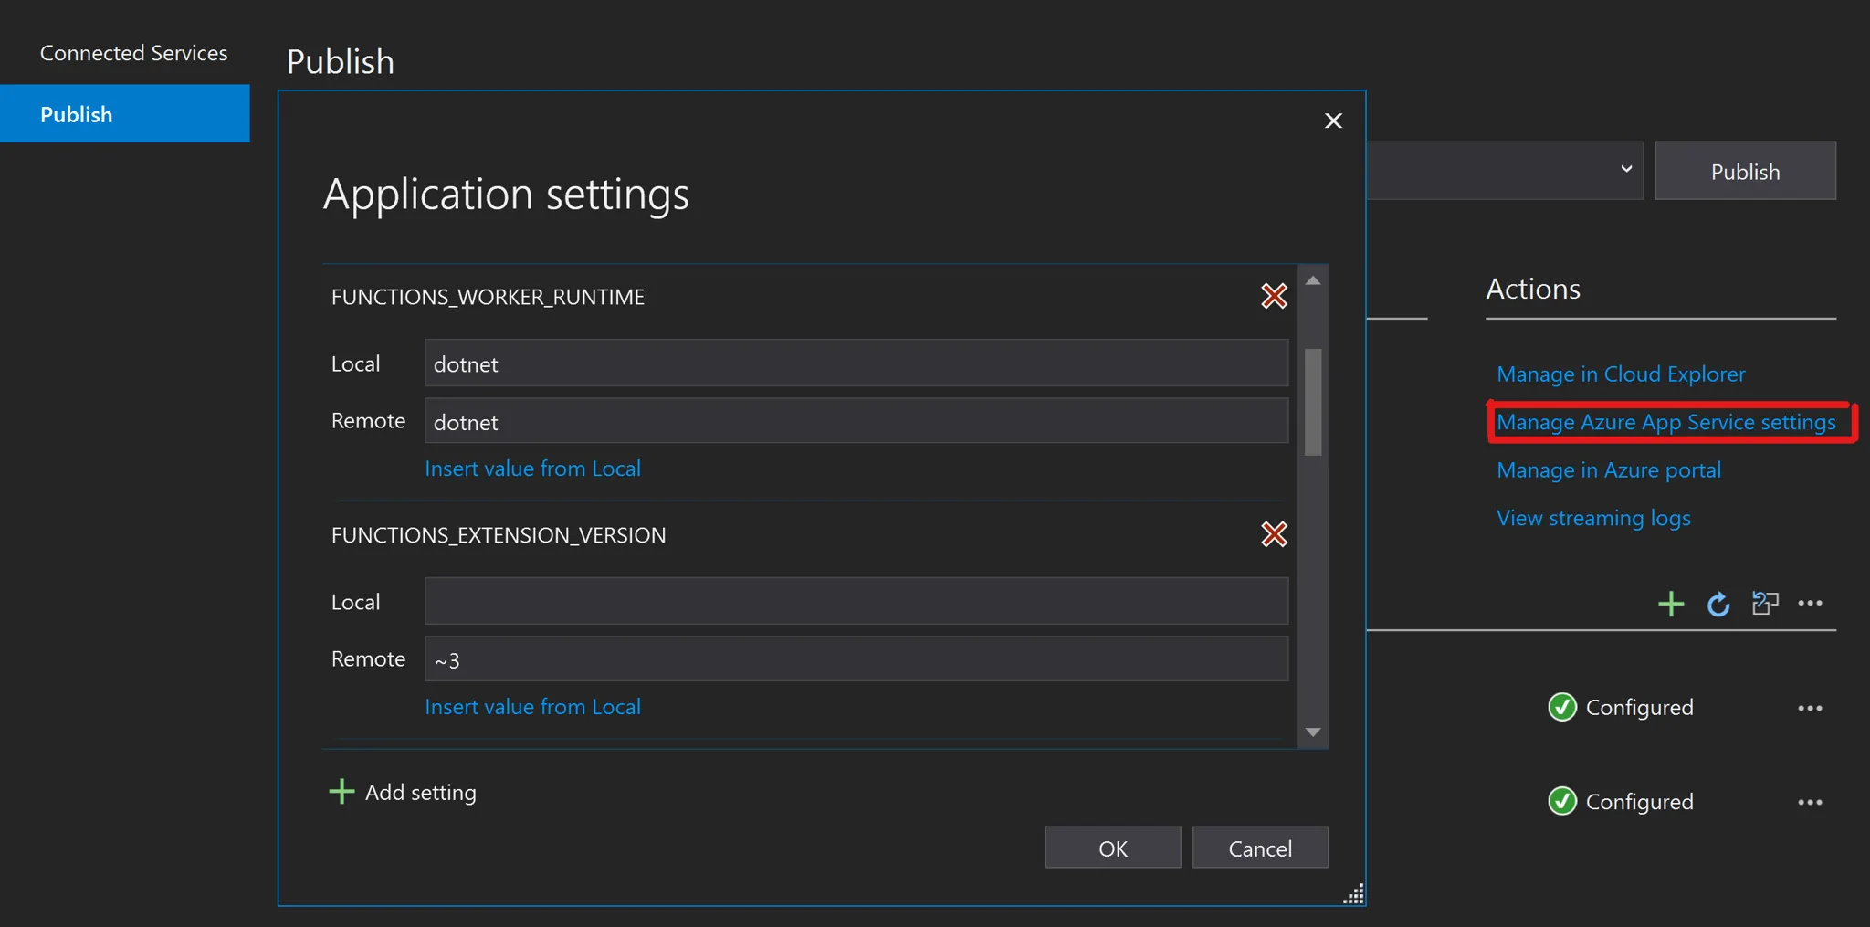1870x927 pixels.
Task: Type in the FUNCTIONS_EXTENSION_VERSION Local field
Action: click(854, 601)
